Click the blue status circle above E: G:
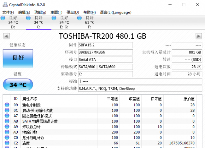Viewport: 205px width, 148px height. [x=54, y=18]
